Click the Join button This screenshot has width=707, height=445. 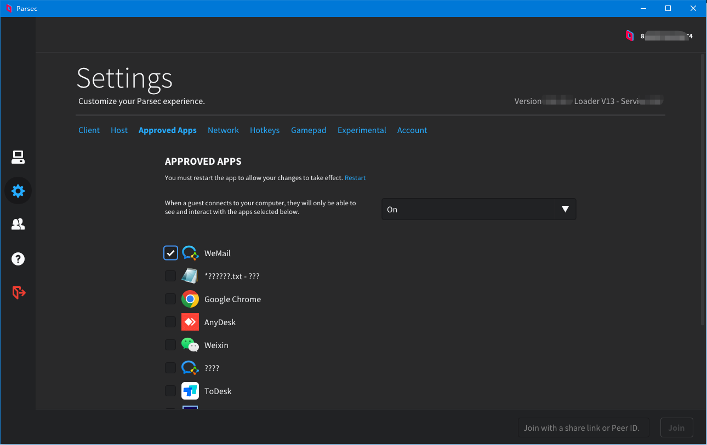[x=676, y=427]
